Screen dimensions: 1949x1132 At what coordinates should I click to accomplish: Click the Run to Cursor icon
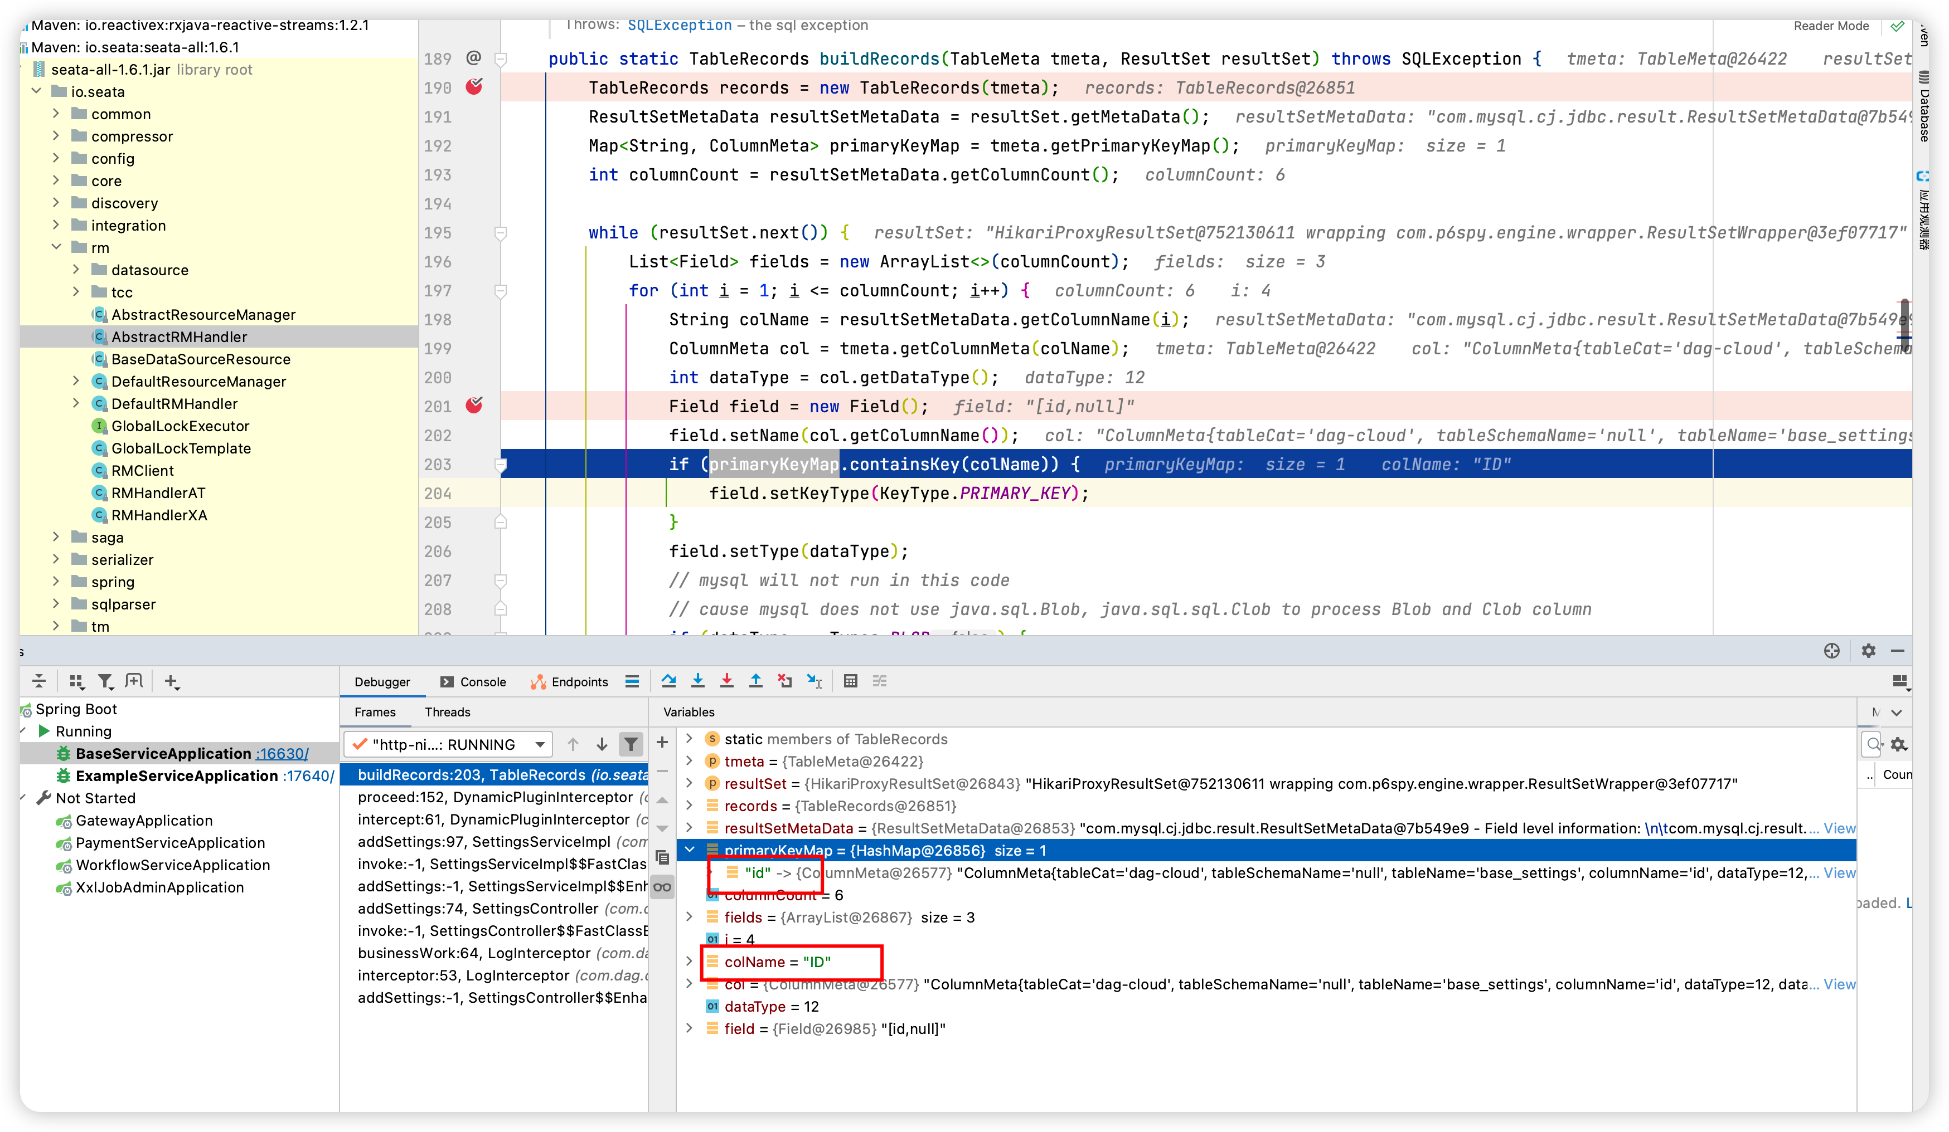click(813, 681)
